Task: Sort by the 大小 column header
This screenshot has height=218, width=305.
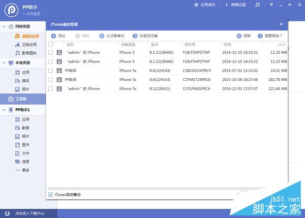Action: [x=282, y=45]
